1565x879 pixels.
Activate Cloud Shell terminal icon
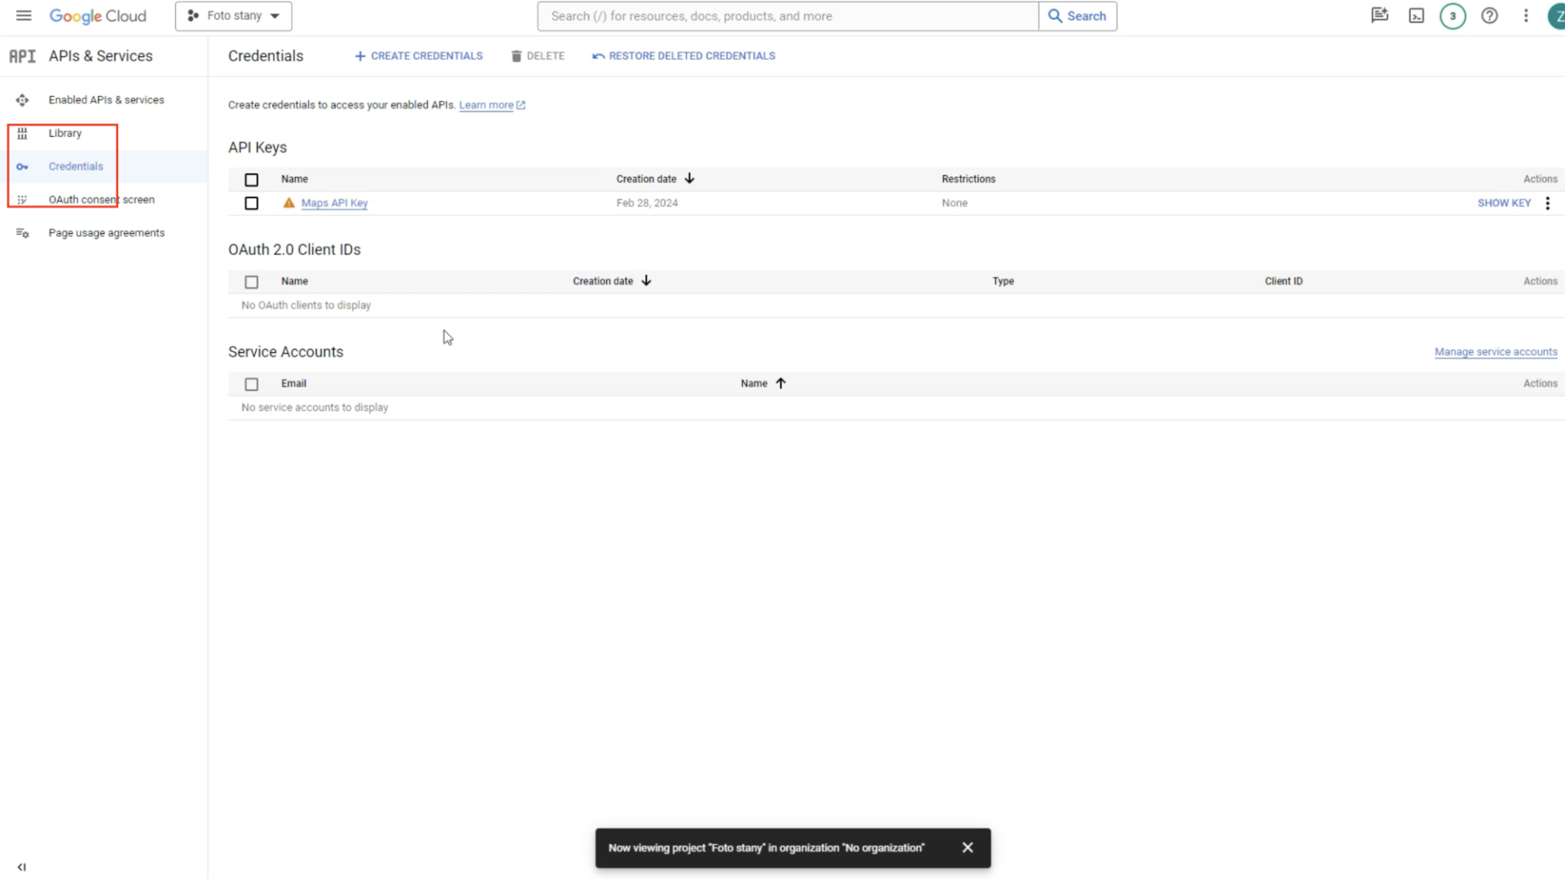pyautogui.click(x=1417, y=15)
